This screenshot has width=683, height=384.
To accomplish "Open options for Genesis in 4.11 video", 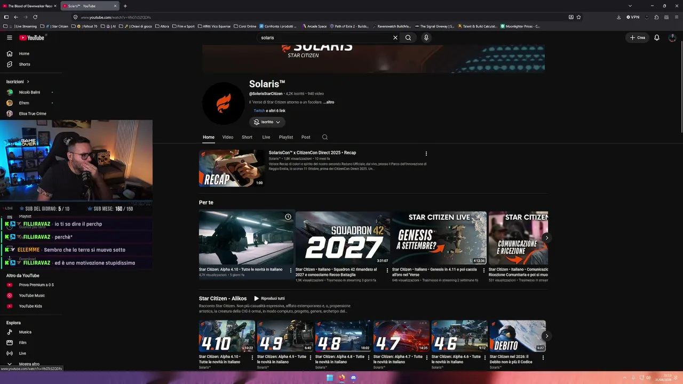I will click(x=484, y=270).
